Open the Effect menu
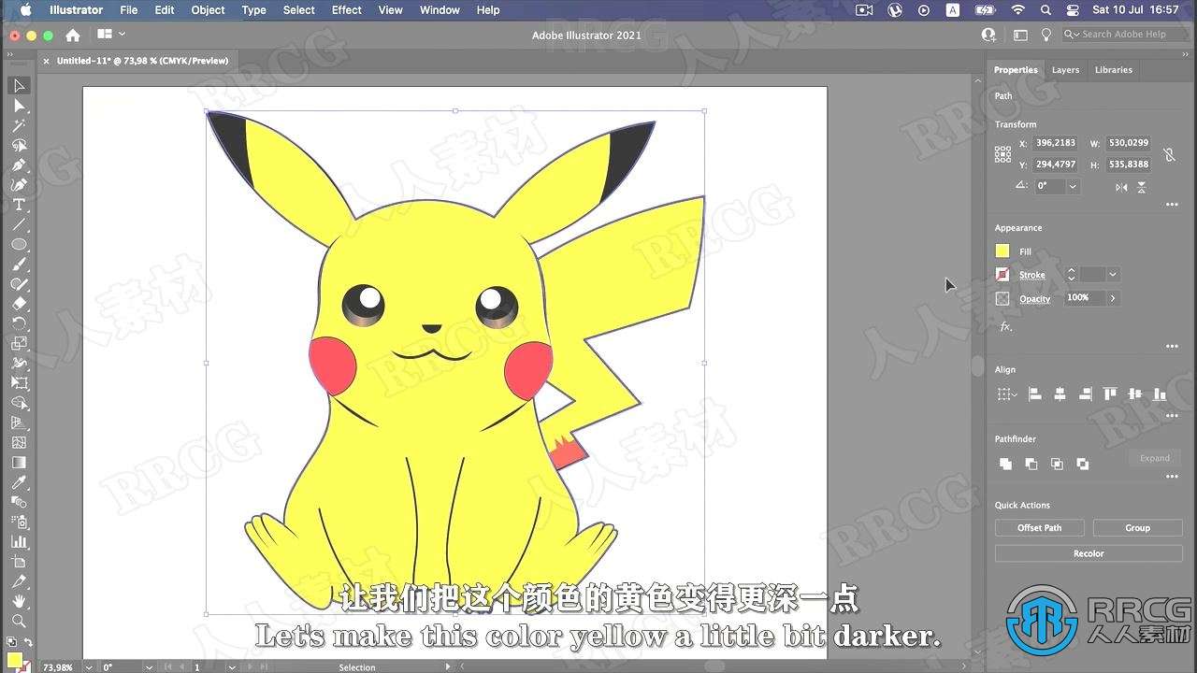Image resolution: width=1197 pixels, height=673 pixels. pos(346,10)
